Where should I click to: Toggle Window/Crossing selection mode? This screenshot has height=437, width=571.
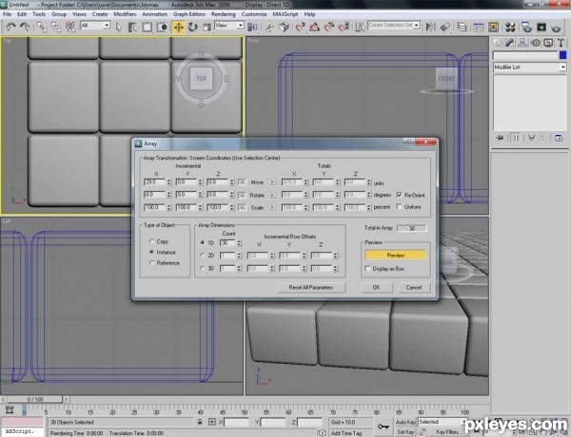(162, 27)
